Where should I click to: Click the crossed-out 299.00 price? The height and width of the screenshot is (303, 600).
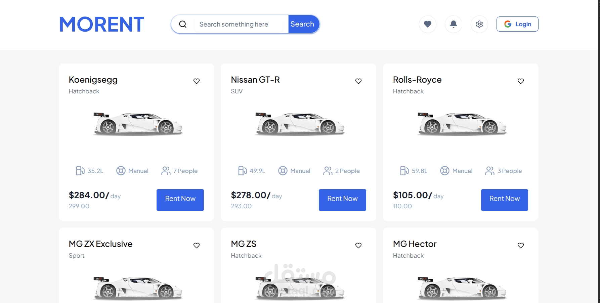click(79, 206)
